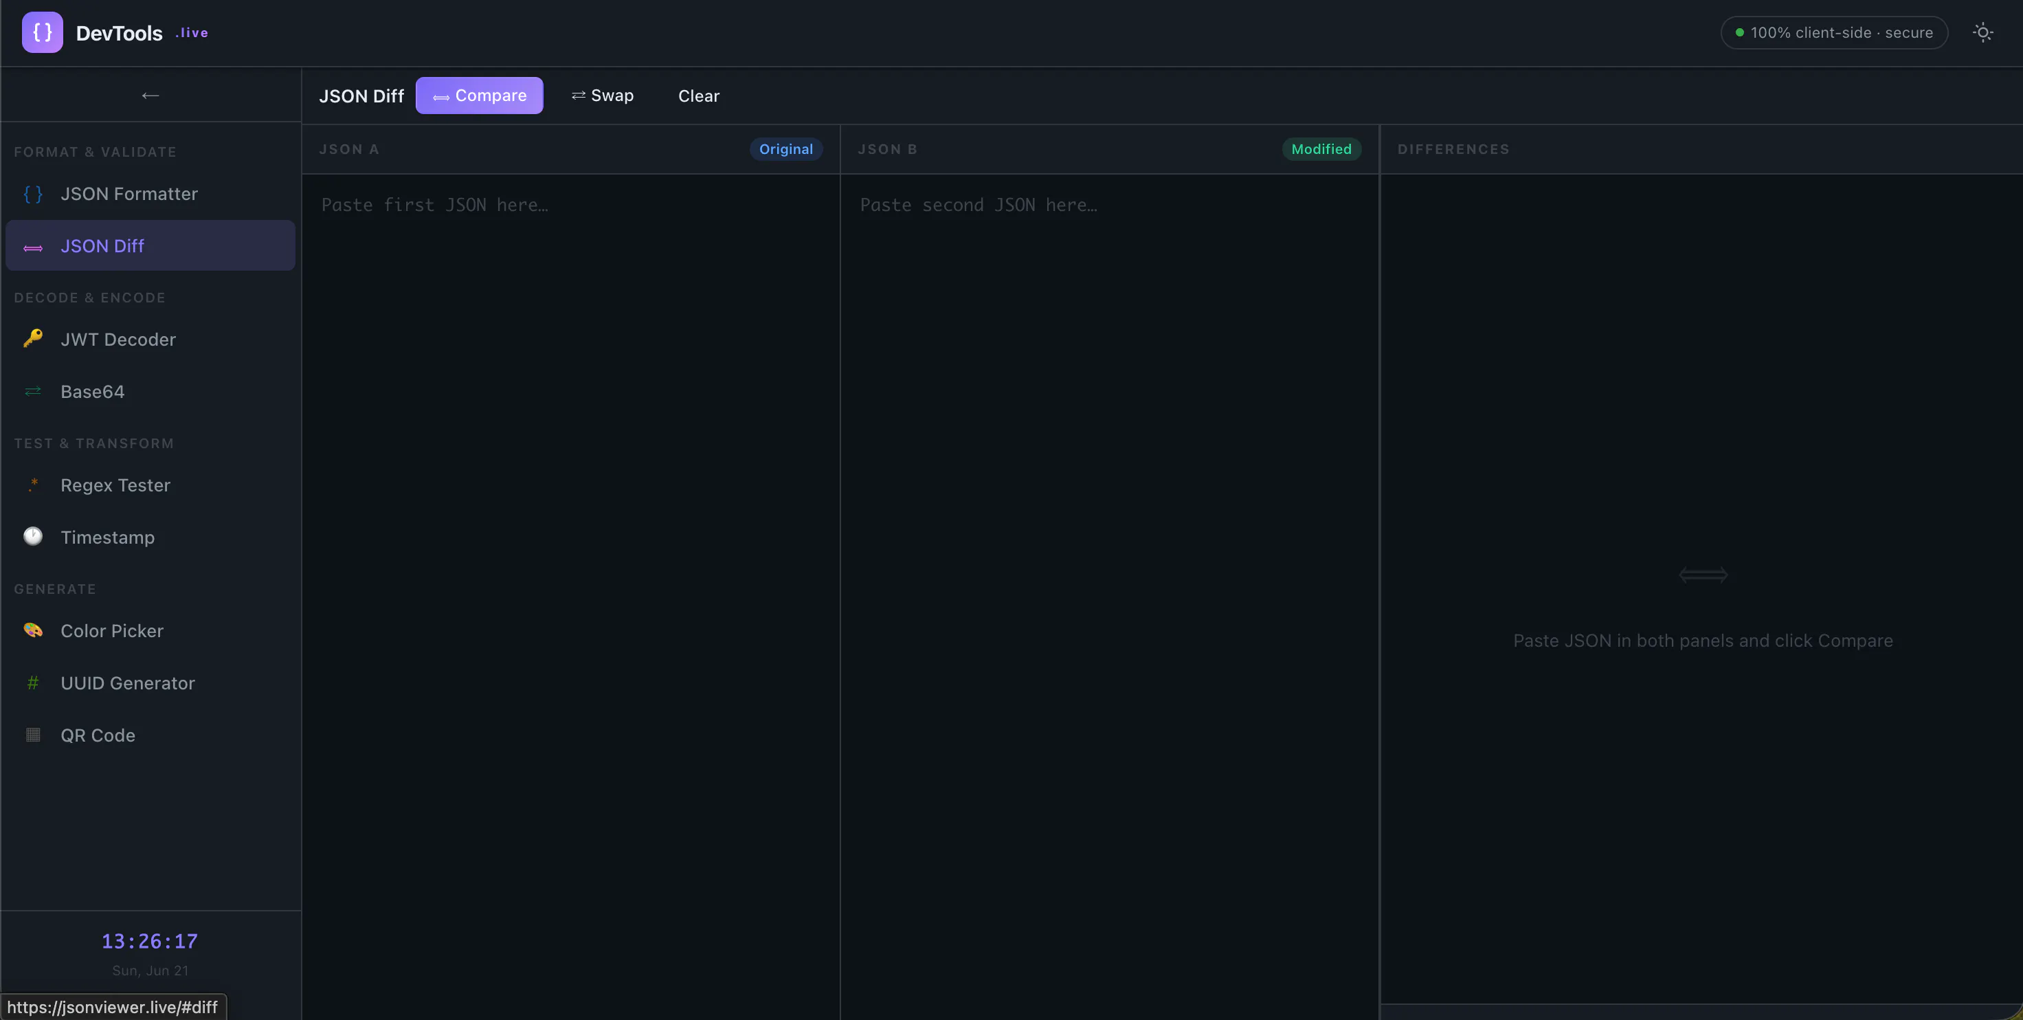The height and width of the screenshot is (1020, 2023).
Task: Open the Color Picker tool
Action: tap(150, 630)
